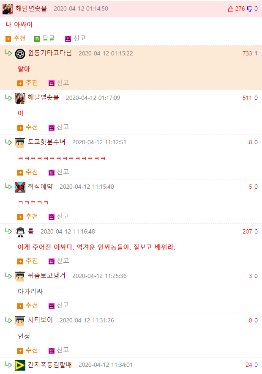The image size is (262, 374).
Task: Click thumbs-up icon on 해달별촛불 top comment
Action: (x=230, y=9)
